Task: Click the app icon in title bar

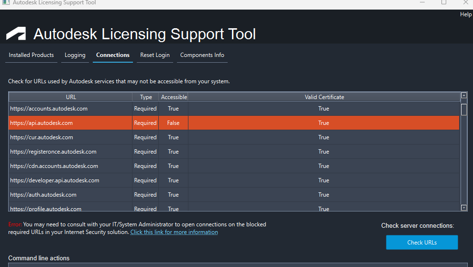Action: tap(6, 2)
